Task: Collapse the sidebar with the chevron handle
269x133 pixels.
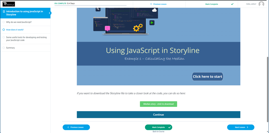Action: (x=50, y=13)
